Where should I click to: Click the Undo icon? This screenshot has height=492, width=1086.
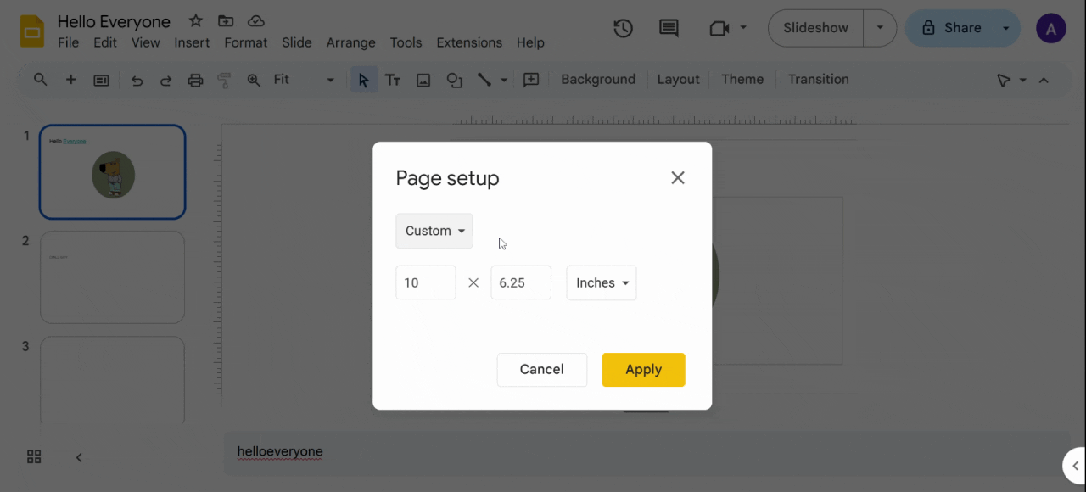[136, 79]
